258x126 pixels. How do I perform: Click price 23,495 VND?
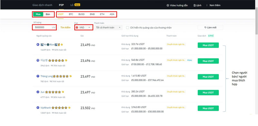click(88, 45)
